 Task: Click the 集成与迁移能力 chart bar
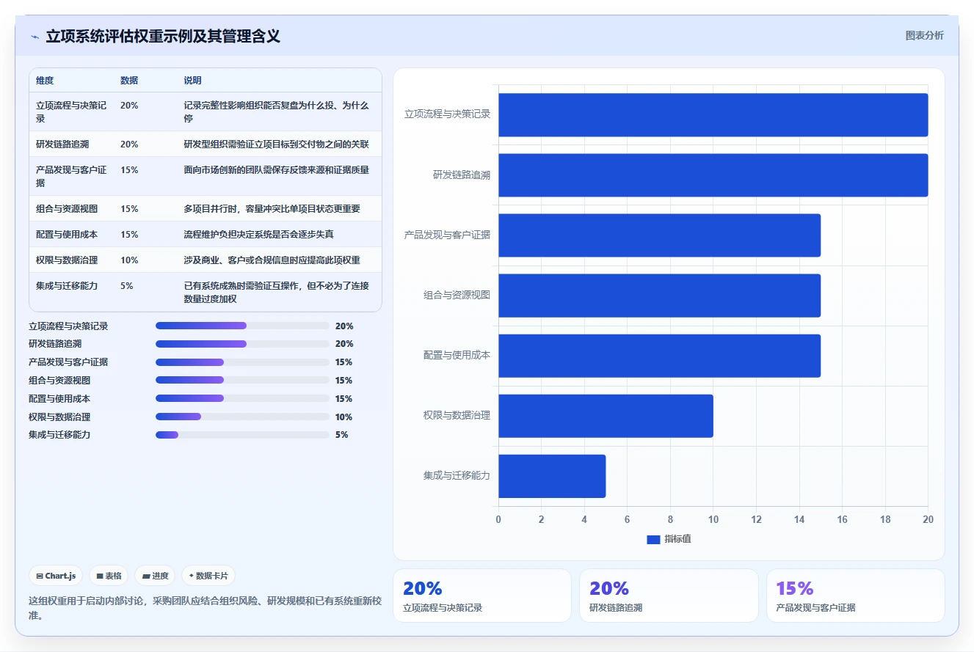(x=553, y=476)
